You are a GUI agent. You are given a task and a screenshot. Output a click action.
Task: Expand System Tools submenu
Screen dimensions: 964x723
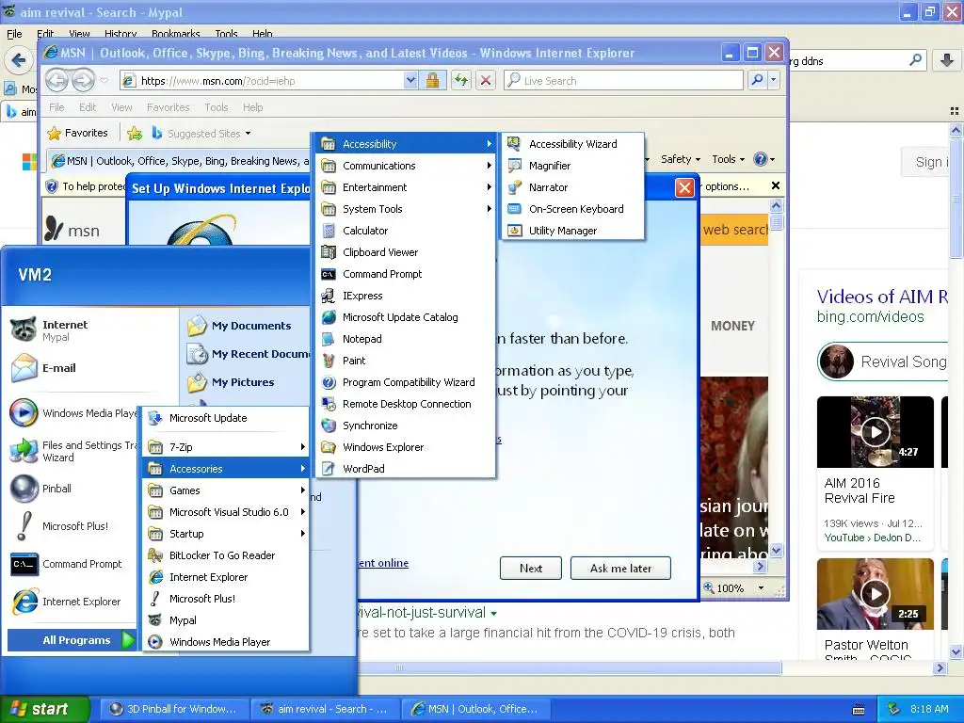coord(406,209)
